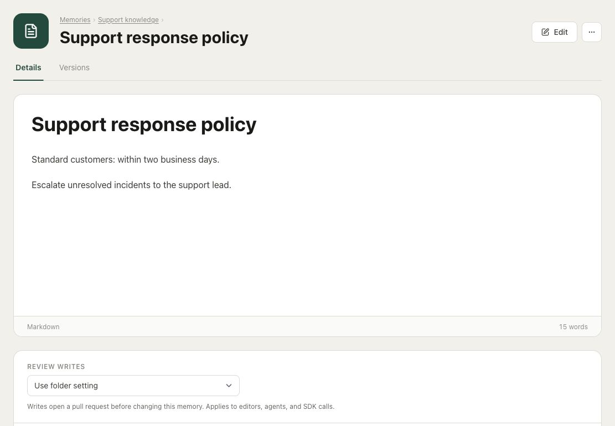
Task: Select the Details tab
Action: (28, 67)
